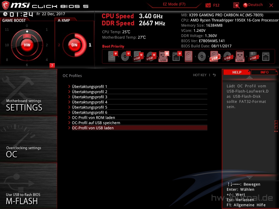Toggle the Game Boost HW button

point(27,45)
